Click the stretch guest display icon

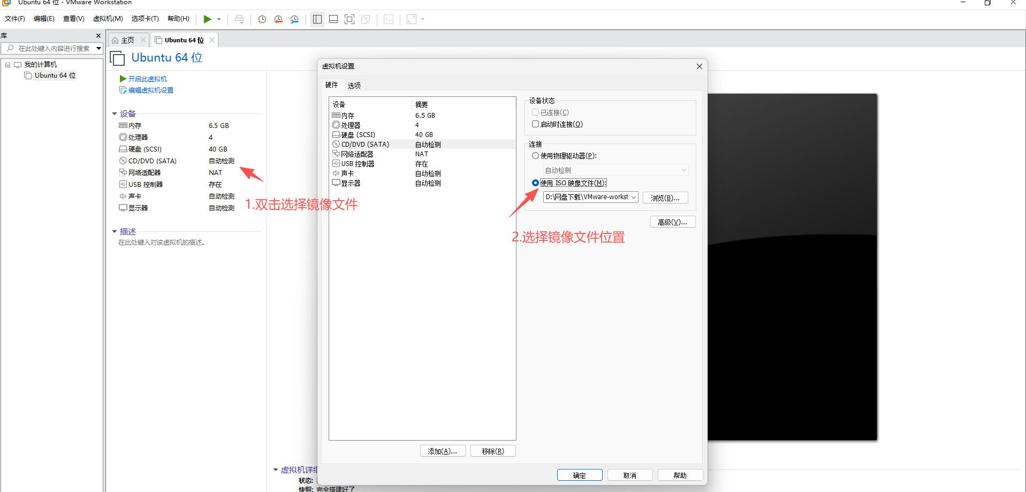tap(412, 19)
